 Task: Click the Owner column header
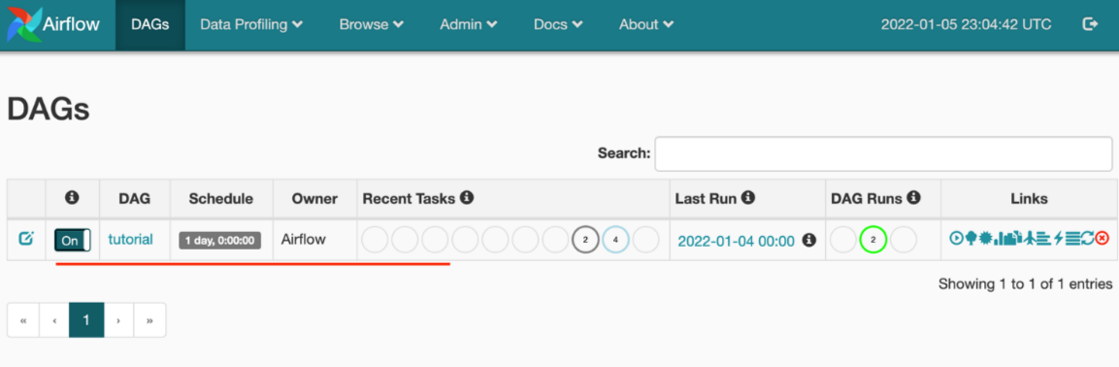[x=314, y=198]
